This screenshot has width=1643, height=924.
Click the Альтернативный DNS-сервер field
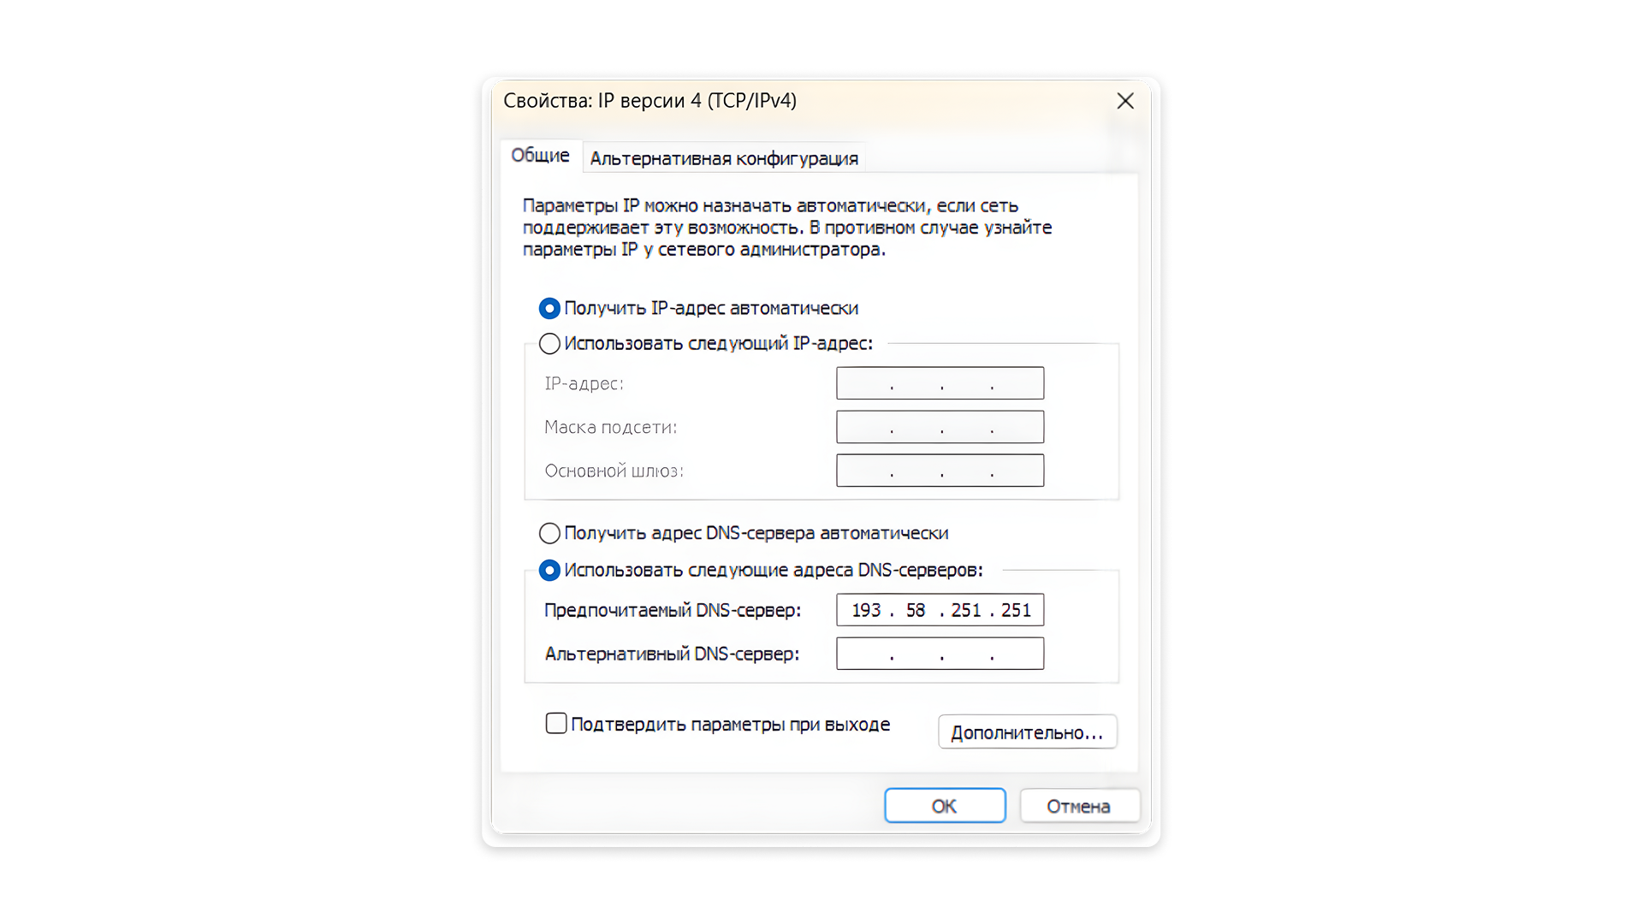click(940, 654)
